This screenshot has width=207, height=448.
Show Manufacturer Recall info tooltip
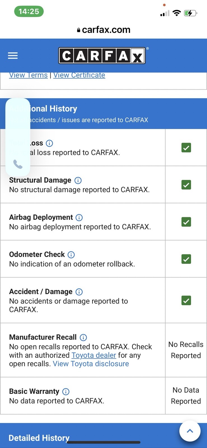point(83,337)
